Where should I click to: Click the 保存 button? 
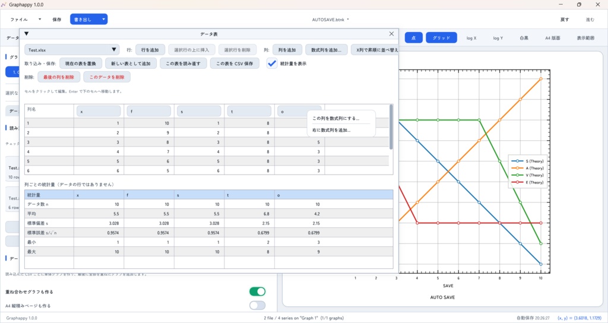[x=56, y=20]
